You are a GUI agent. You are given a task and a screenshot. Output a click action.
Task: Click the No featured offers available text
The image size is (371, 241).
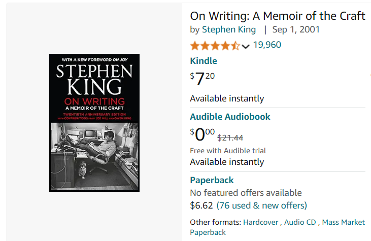click(246, 193)
